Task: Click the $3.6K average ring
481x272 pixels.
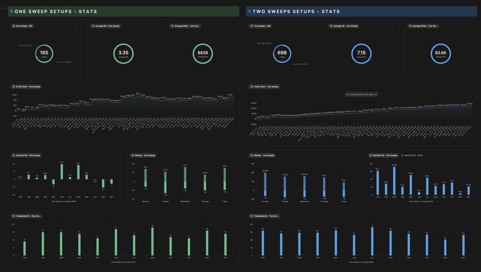Action: tap(441, 53)
